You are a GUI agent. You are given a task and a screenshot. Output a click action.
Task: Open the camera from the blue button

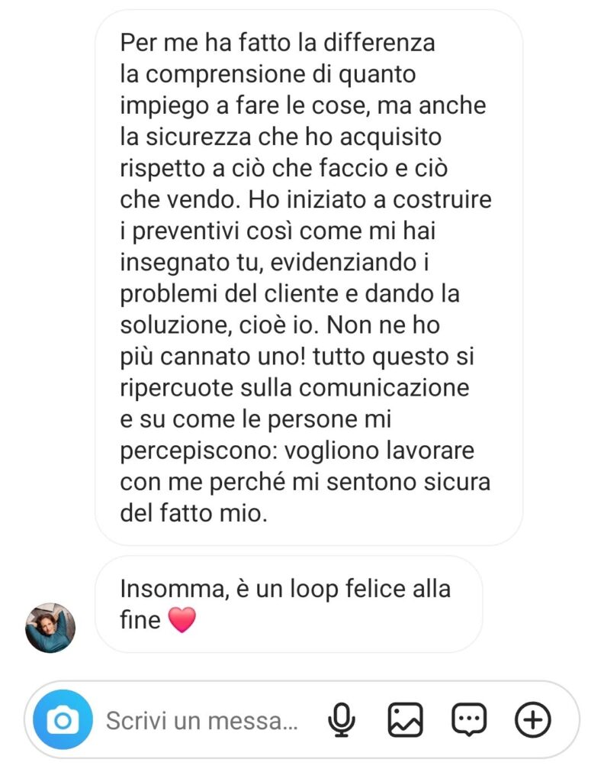(x=63, y=719)
